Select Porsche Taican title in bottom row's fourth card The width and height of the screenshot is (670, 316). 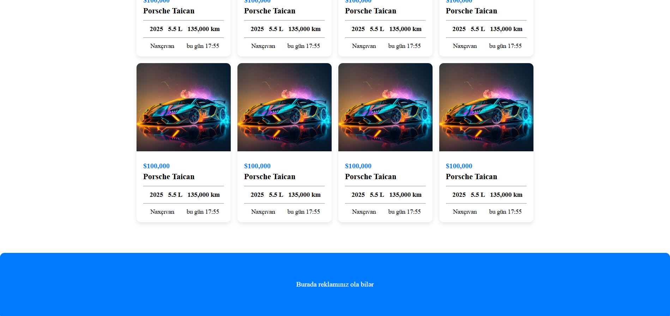tap(471, 177)
